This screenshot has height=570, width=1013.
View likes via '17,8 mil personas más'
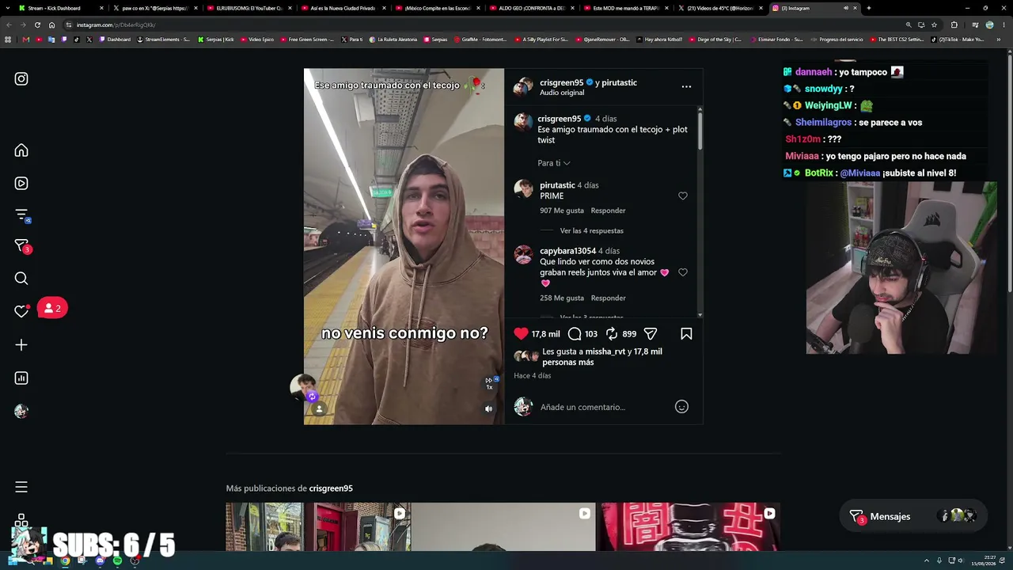602,357
